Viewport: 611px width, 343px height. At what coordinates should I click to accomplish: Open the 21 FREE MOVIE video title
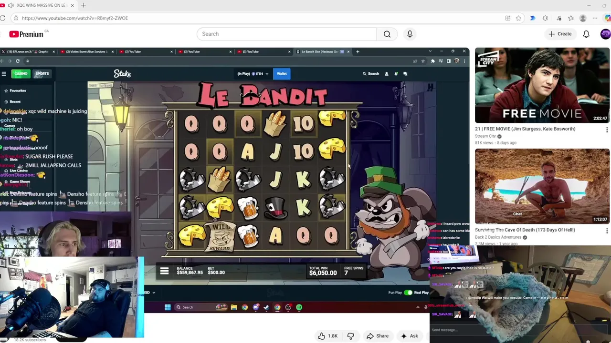click(525, 129)
